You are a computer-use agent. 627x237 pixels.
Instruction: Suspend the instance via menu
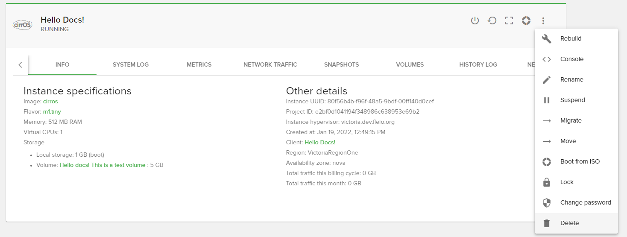(x=572, y=100)
